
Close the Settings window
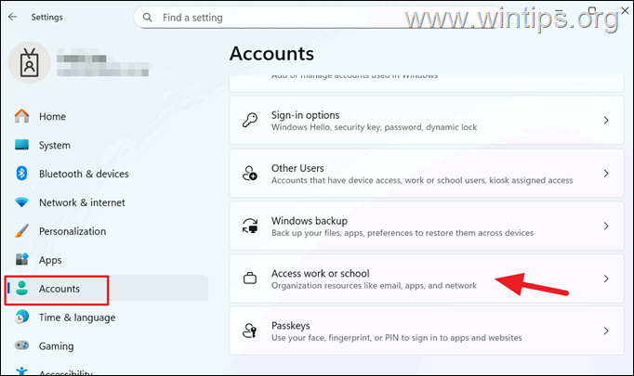pyautogui.click(x=625, y=11)
